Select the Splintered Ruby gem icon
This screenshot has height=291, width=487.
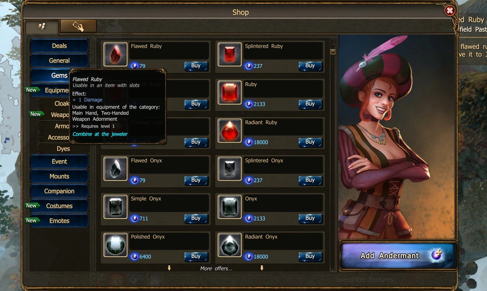(x=230, y=54)
